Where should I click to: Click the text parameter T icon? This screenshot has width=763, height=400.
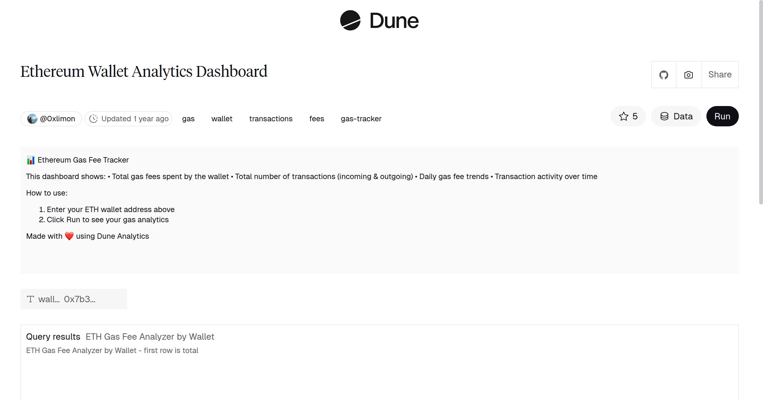[30, 299]
